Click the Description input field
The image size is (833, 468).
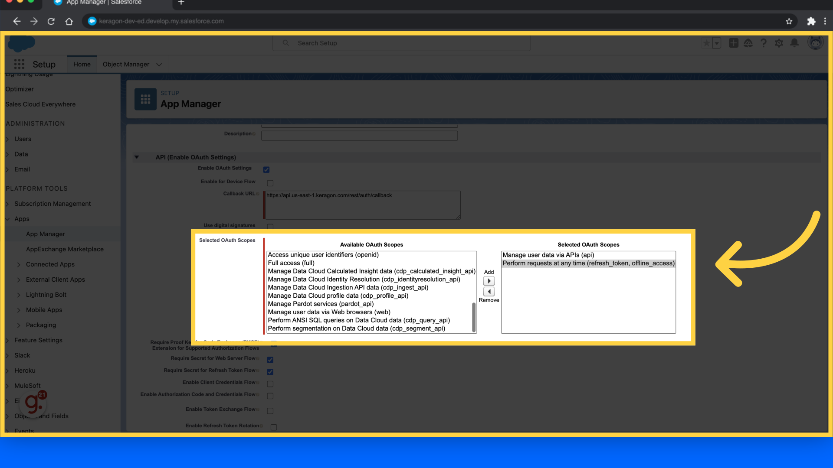point(359,136)
